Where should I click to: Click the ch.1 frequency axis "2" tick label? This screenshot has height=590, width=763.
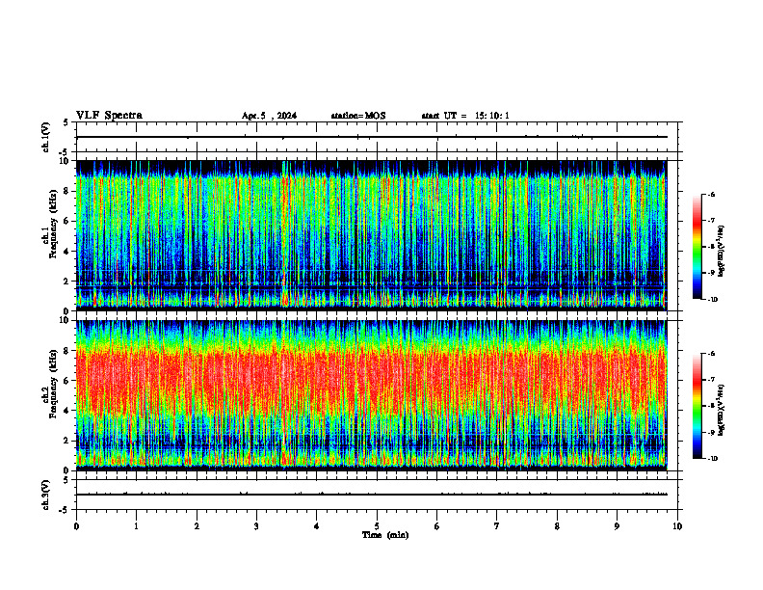pos(66,282)
